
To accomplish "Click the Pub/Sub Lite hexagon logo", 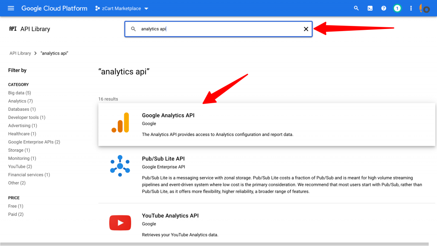I will tap(120, 166).
